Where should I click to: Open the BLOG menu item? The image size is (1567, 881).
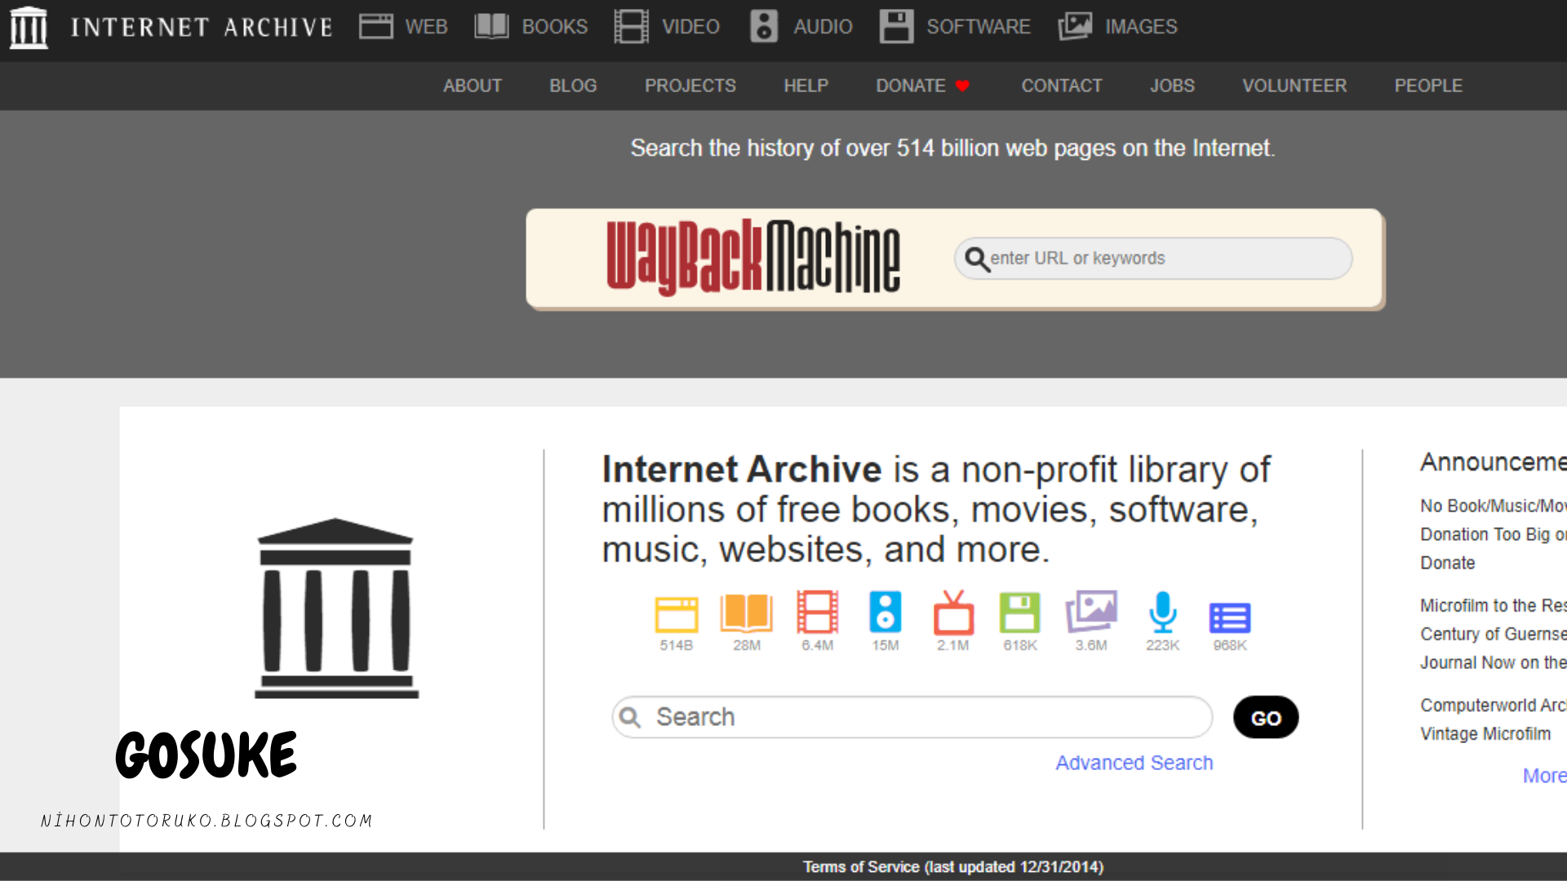pos(573,86)
